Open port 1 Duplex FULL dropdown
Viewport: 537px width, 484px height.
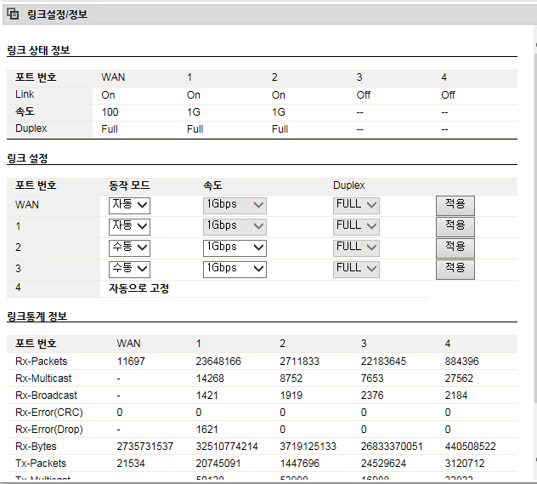pyautogui.click(x=356, y=227)
